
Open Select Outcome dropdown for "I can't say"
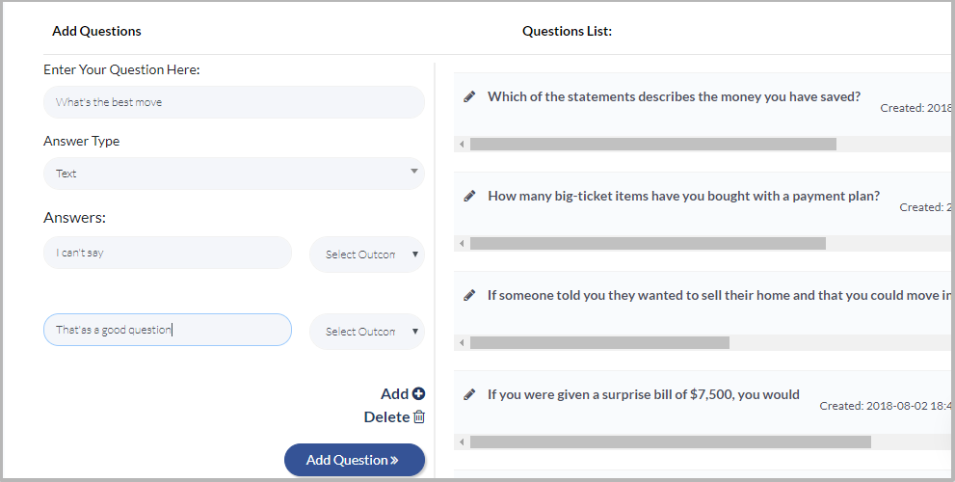point(366,254)
